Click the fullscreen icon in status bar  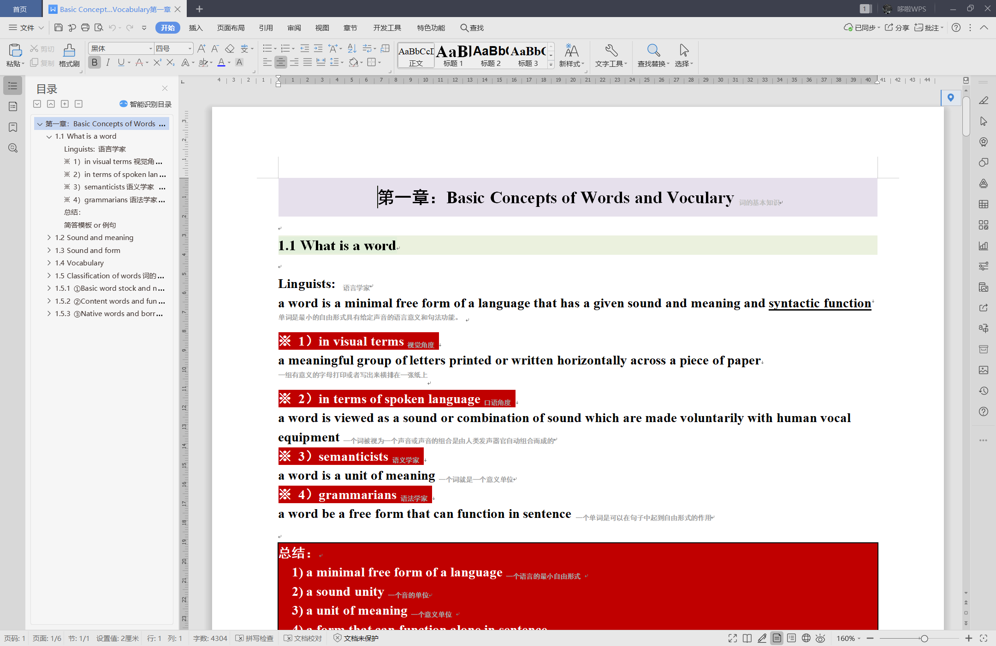pos(732,638)
